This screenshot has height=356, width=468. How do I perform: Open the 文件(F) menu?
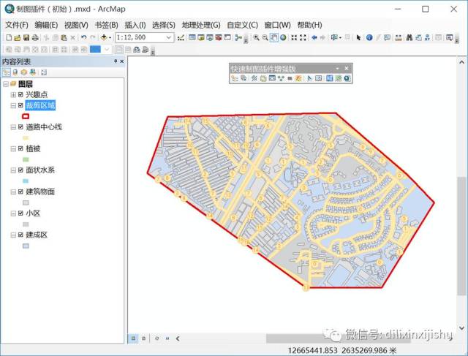(17, 25)
